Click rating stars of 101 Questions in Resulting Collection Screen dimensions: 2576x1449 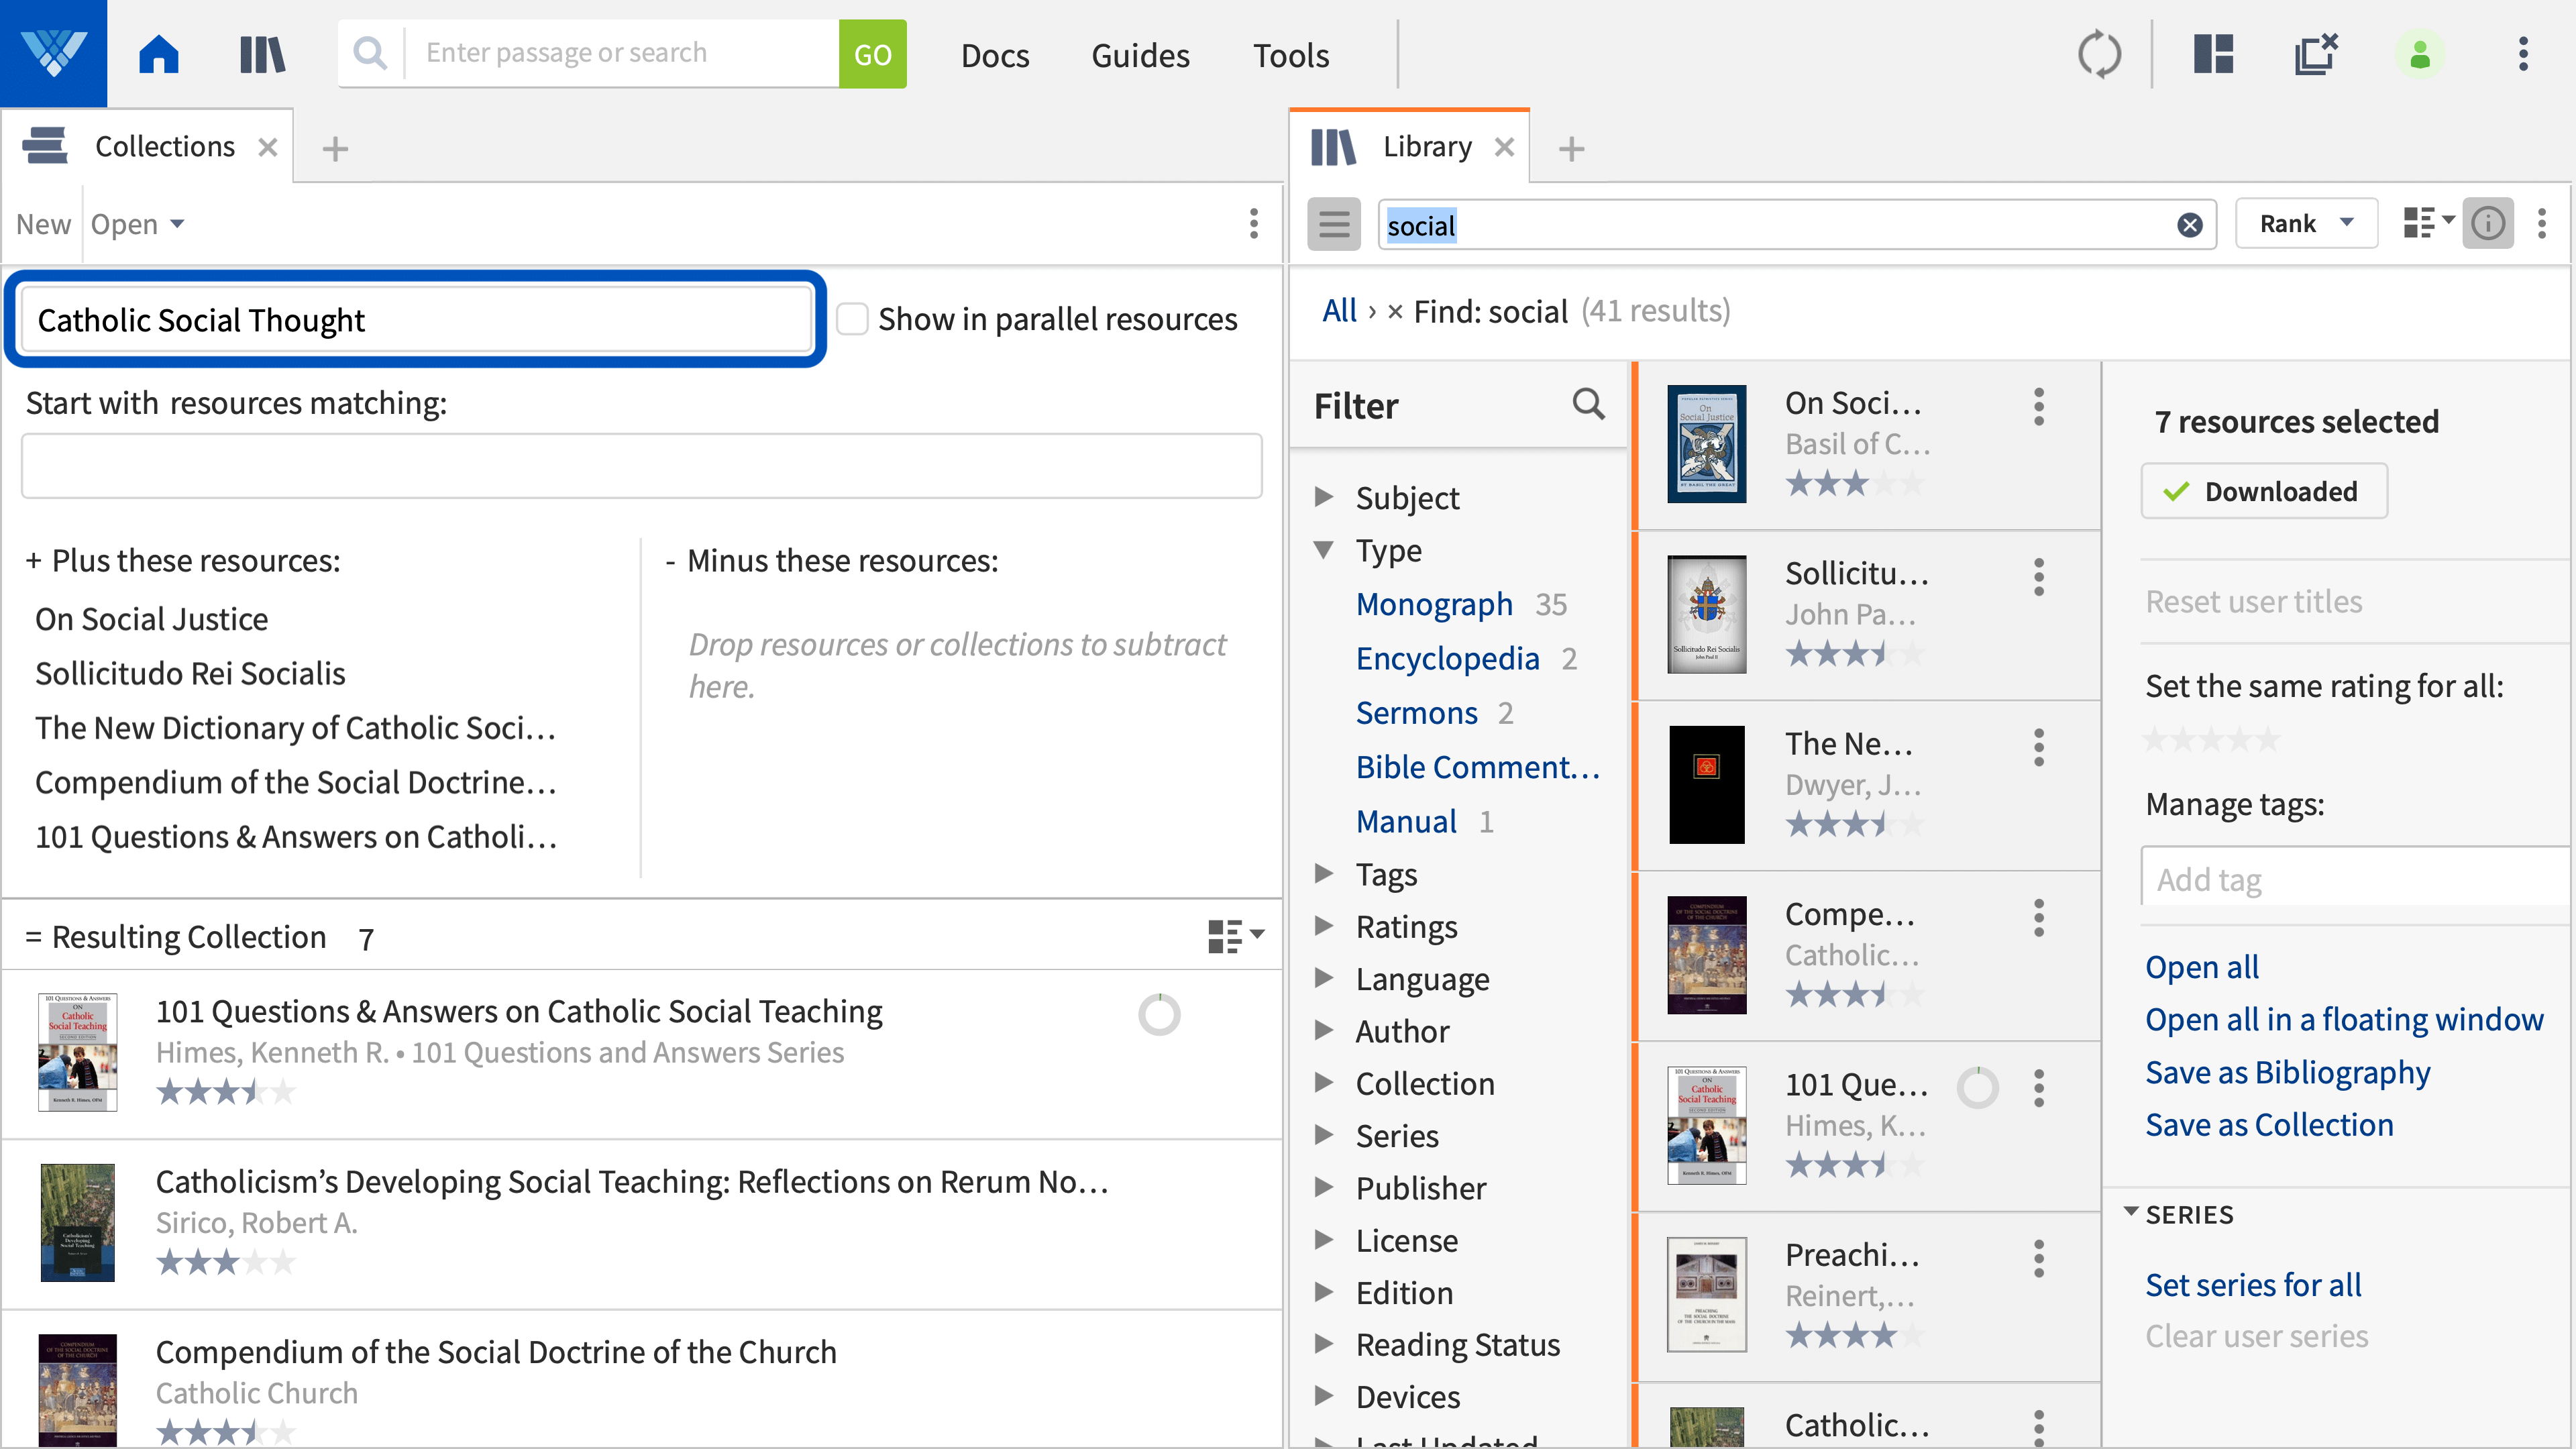pyautogui.click(x=226, y=1091)
